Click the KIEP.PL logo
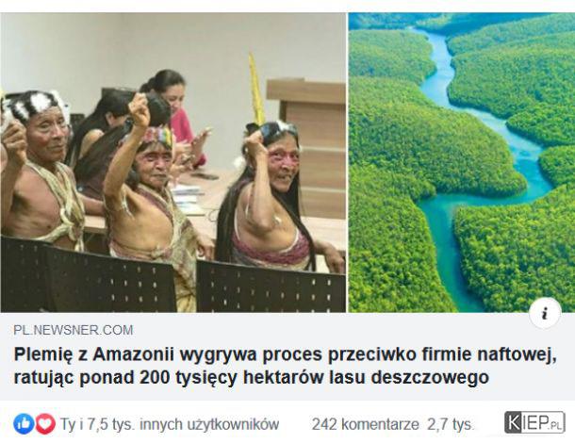The image size is (575, 443). [534, 422]
